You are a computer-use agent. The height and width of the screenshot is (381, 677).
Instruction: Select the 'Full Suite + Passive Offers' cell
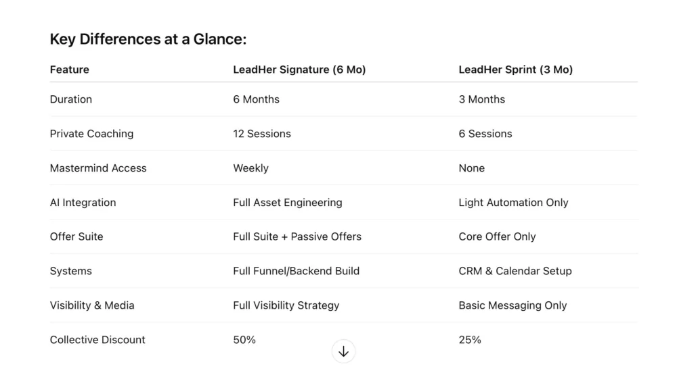tap(297, 236)
